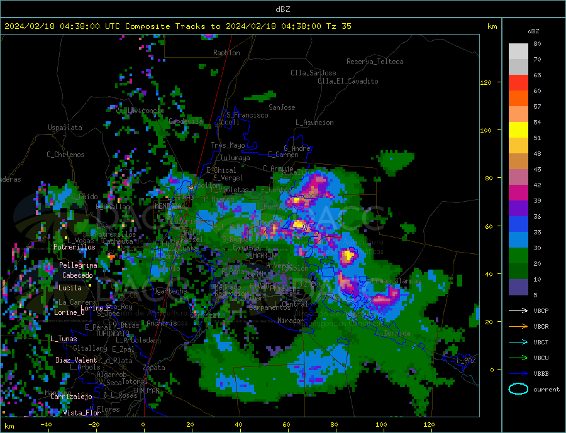Select the royal blue 36–35 dBZ swatch
The height and width of the screenshot is (433, 566).
click(518, 224)
